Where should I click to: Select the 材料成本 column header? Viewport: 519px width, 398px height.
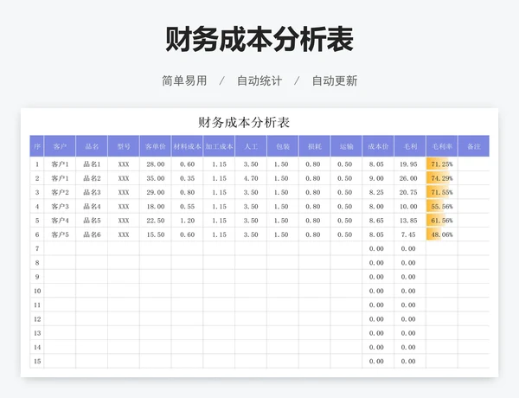(187, 146)
